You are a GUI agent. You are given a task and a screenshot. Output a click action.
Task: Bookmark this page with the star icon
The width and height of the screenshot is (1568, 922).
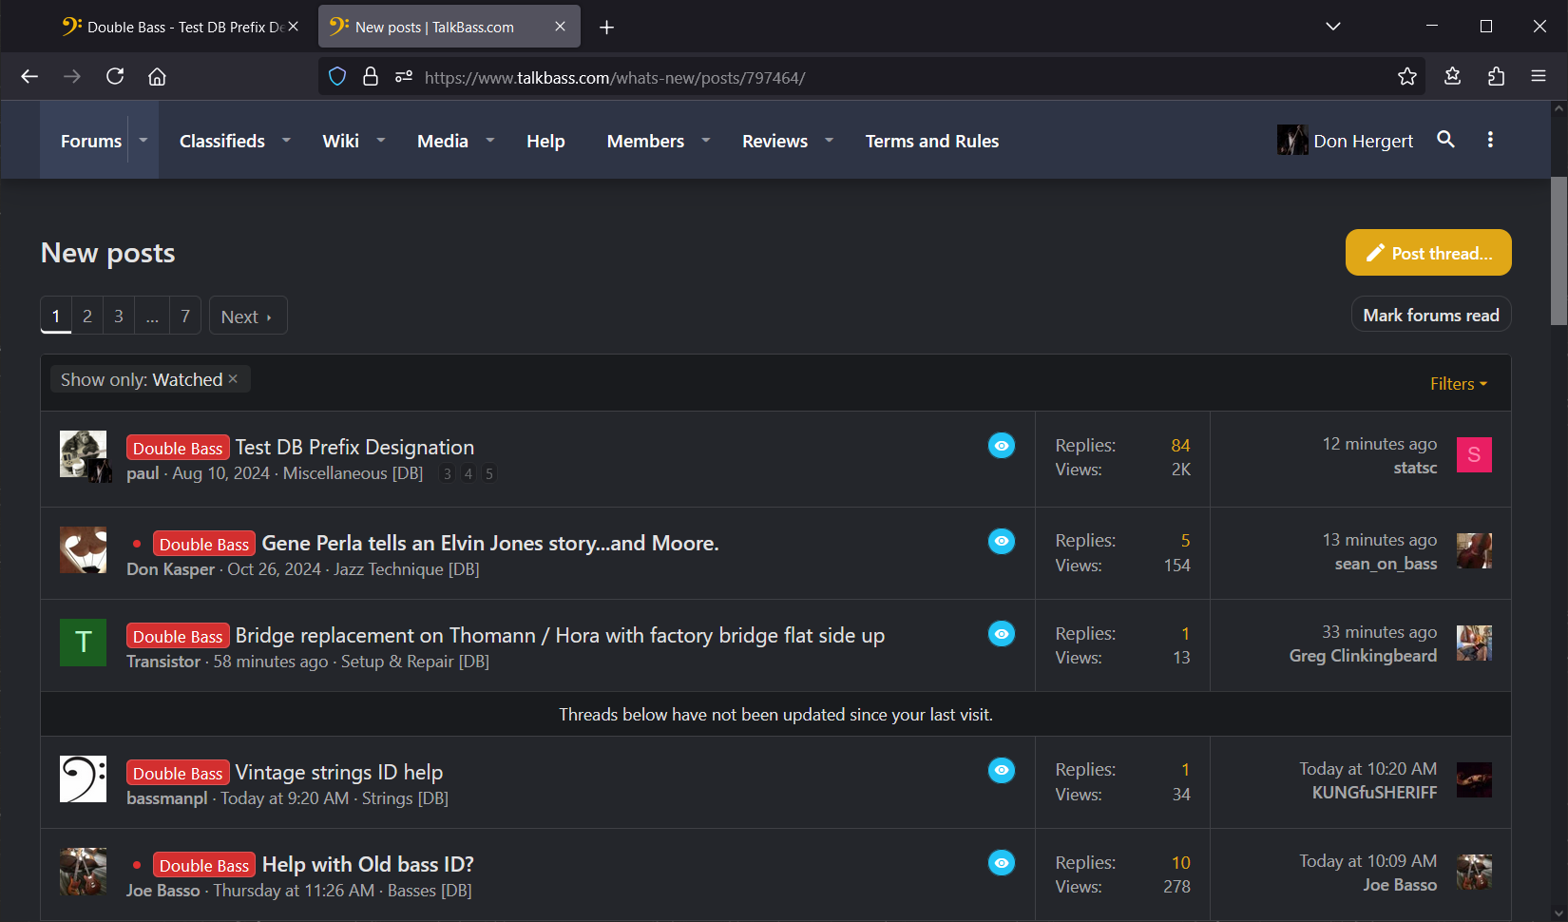[x=1407, y=76]
